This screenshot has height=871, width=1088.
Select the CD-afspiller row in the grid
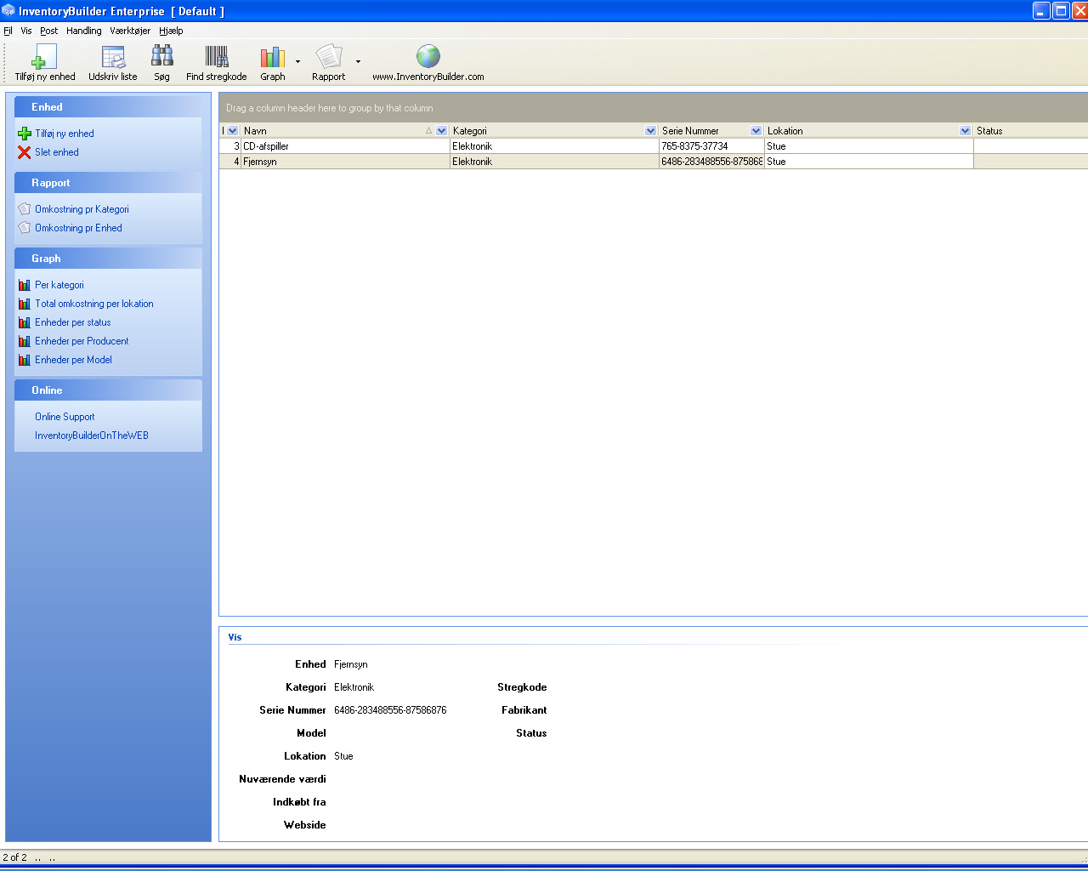340,146
